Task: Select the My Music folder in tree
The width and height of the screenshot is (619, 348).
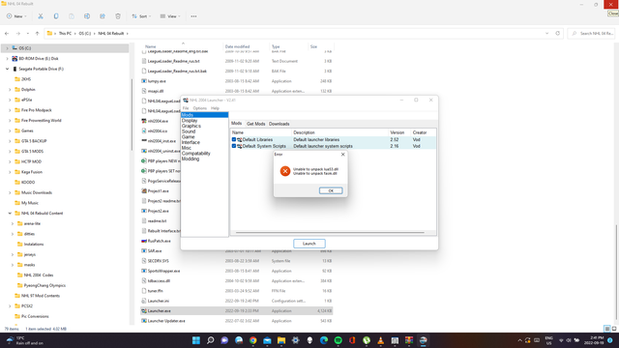Action: [x=30, y=203]
